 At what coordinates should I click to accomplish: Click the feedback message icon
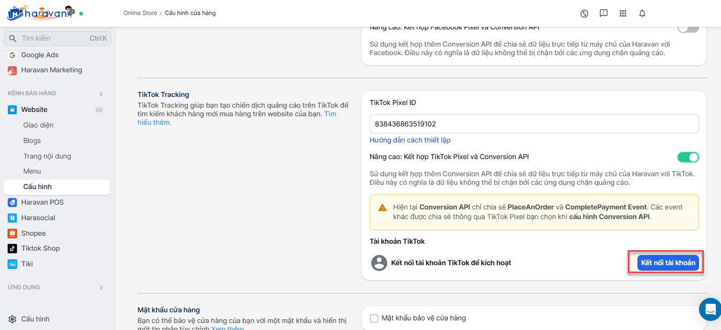(x=604, y=13)
